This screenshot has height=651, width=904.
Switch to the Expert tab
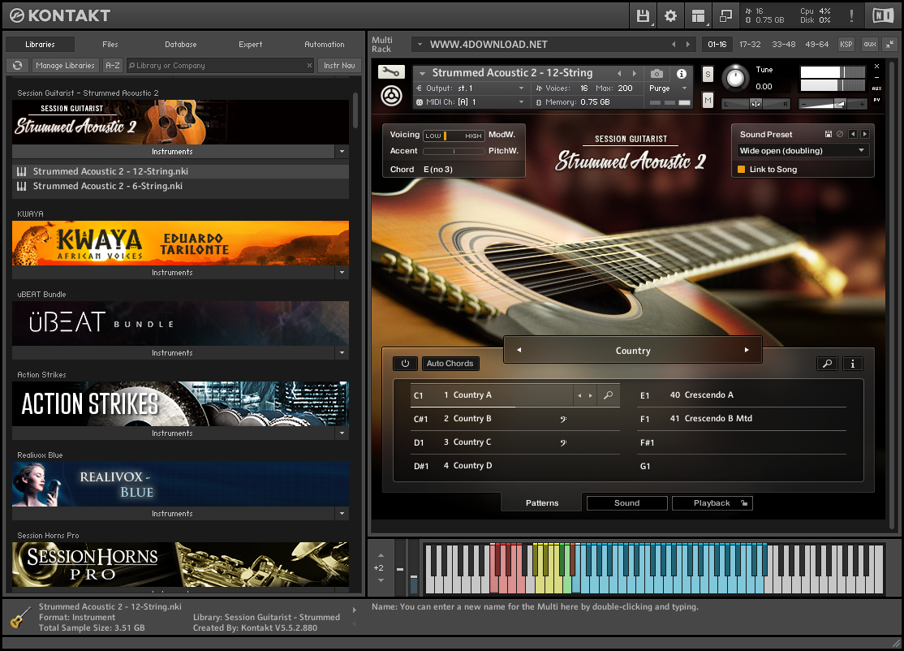250,45
